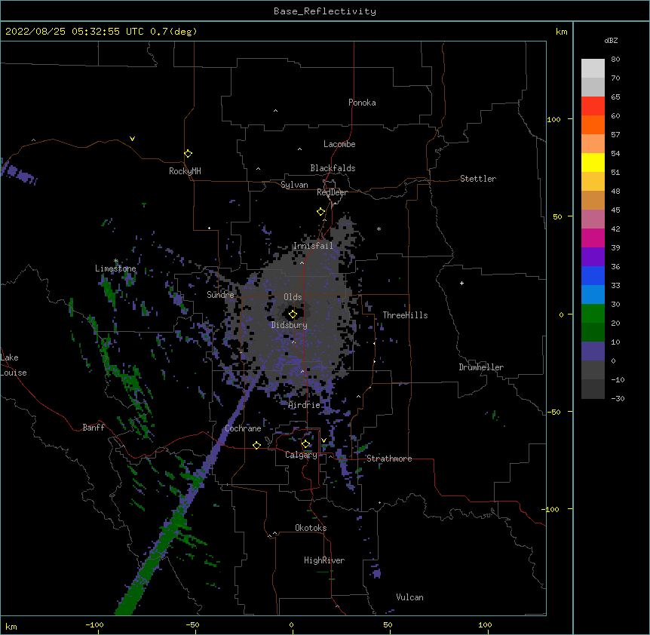Click the RockyMH label
650x635 pixels.
click(185, 171)
